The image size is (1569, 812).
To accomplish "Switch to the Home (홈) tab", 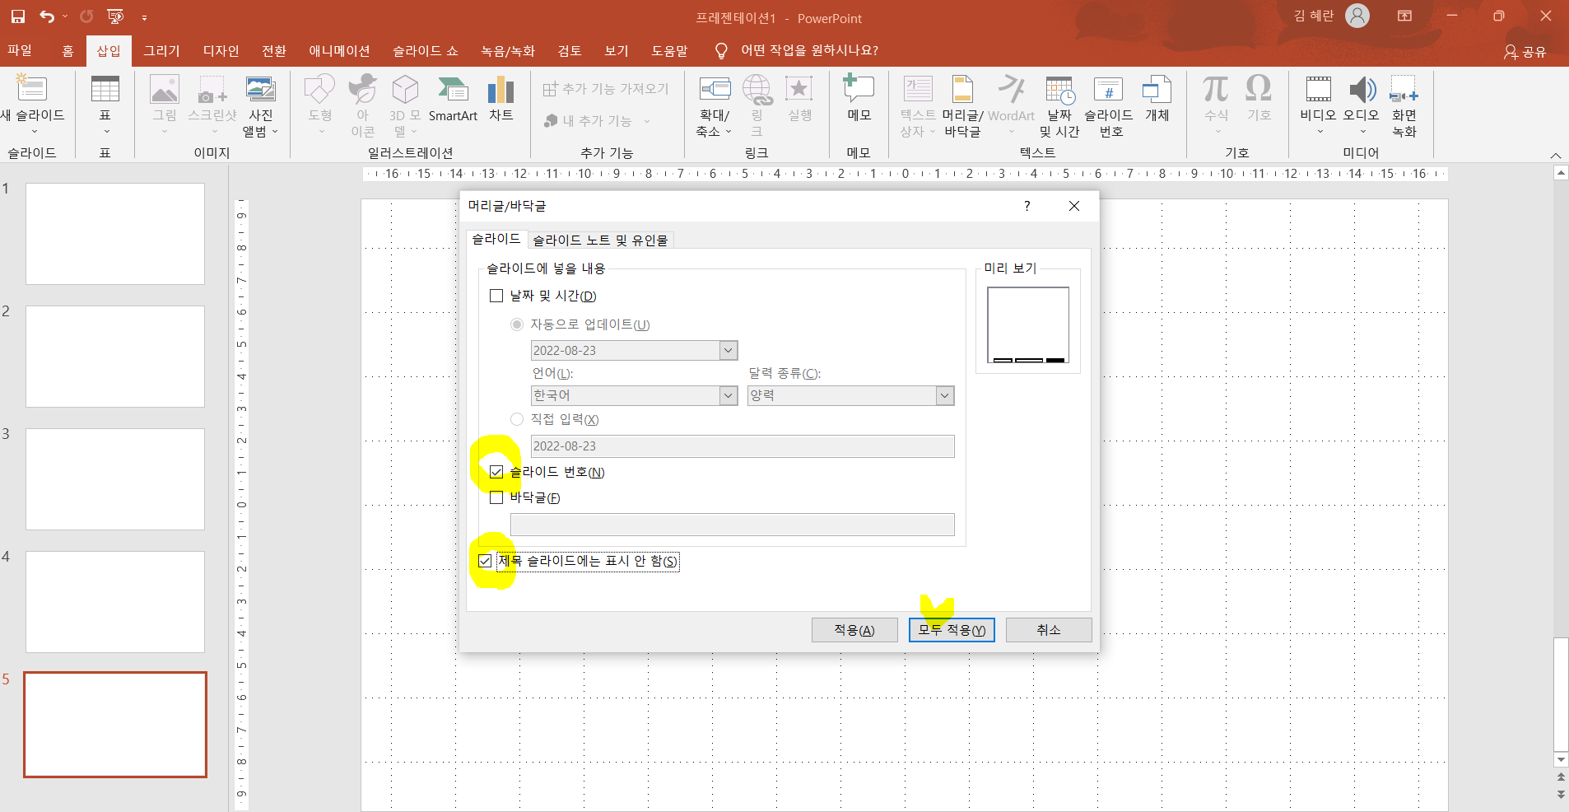I will [68, 50].
